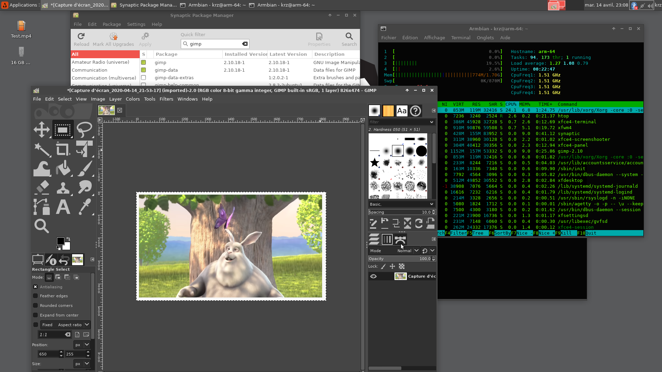Open the layers panel tab menu arrow
The image size is (662, 372).
click(x=433, y=239)
